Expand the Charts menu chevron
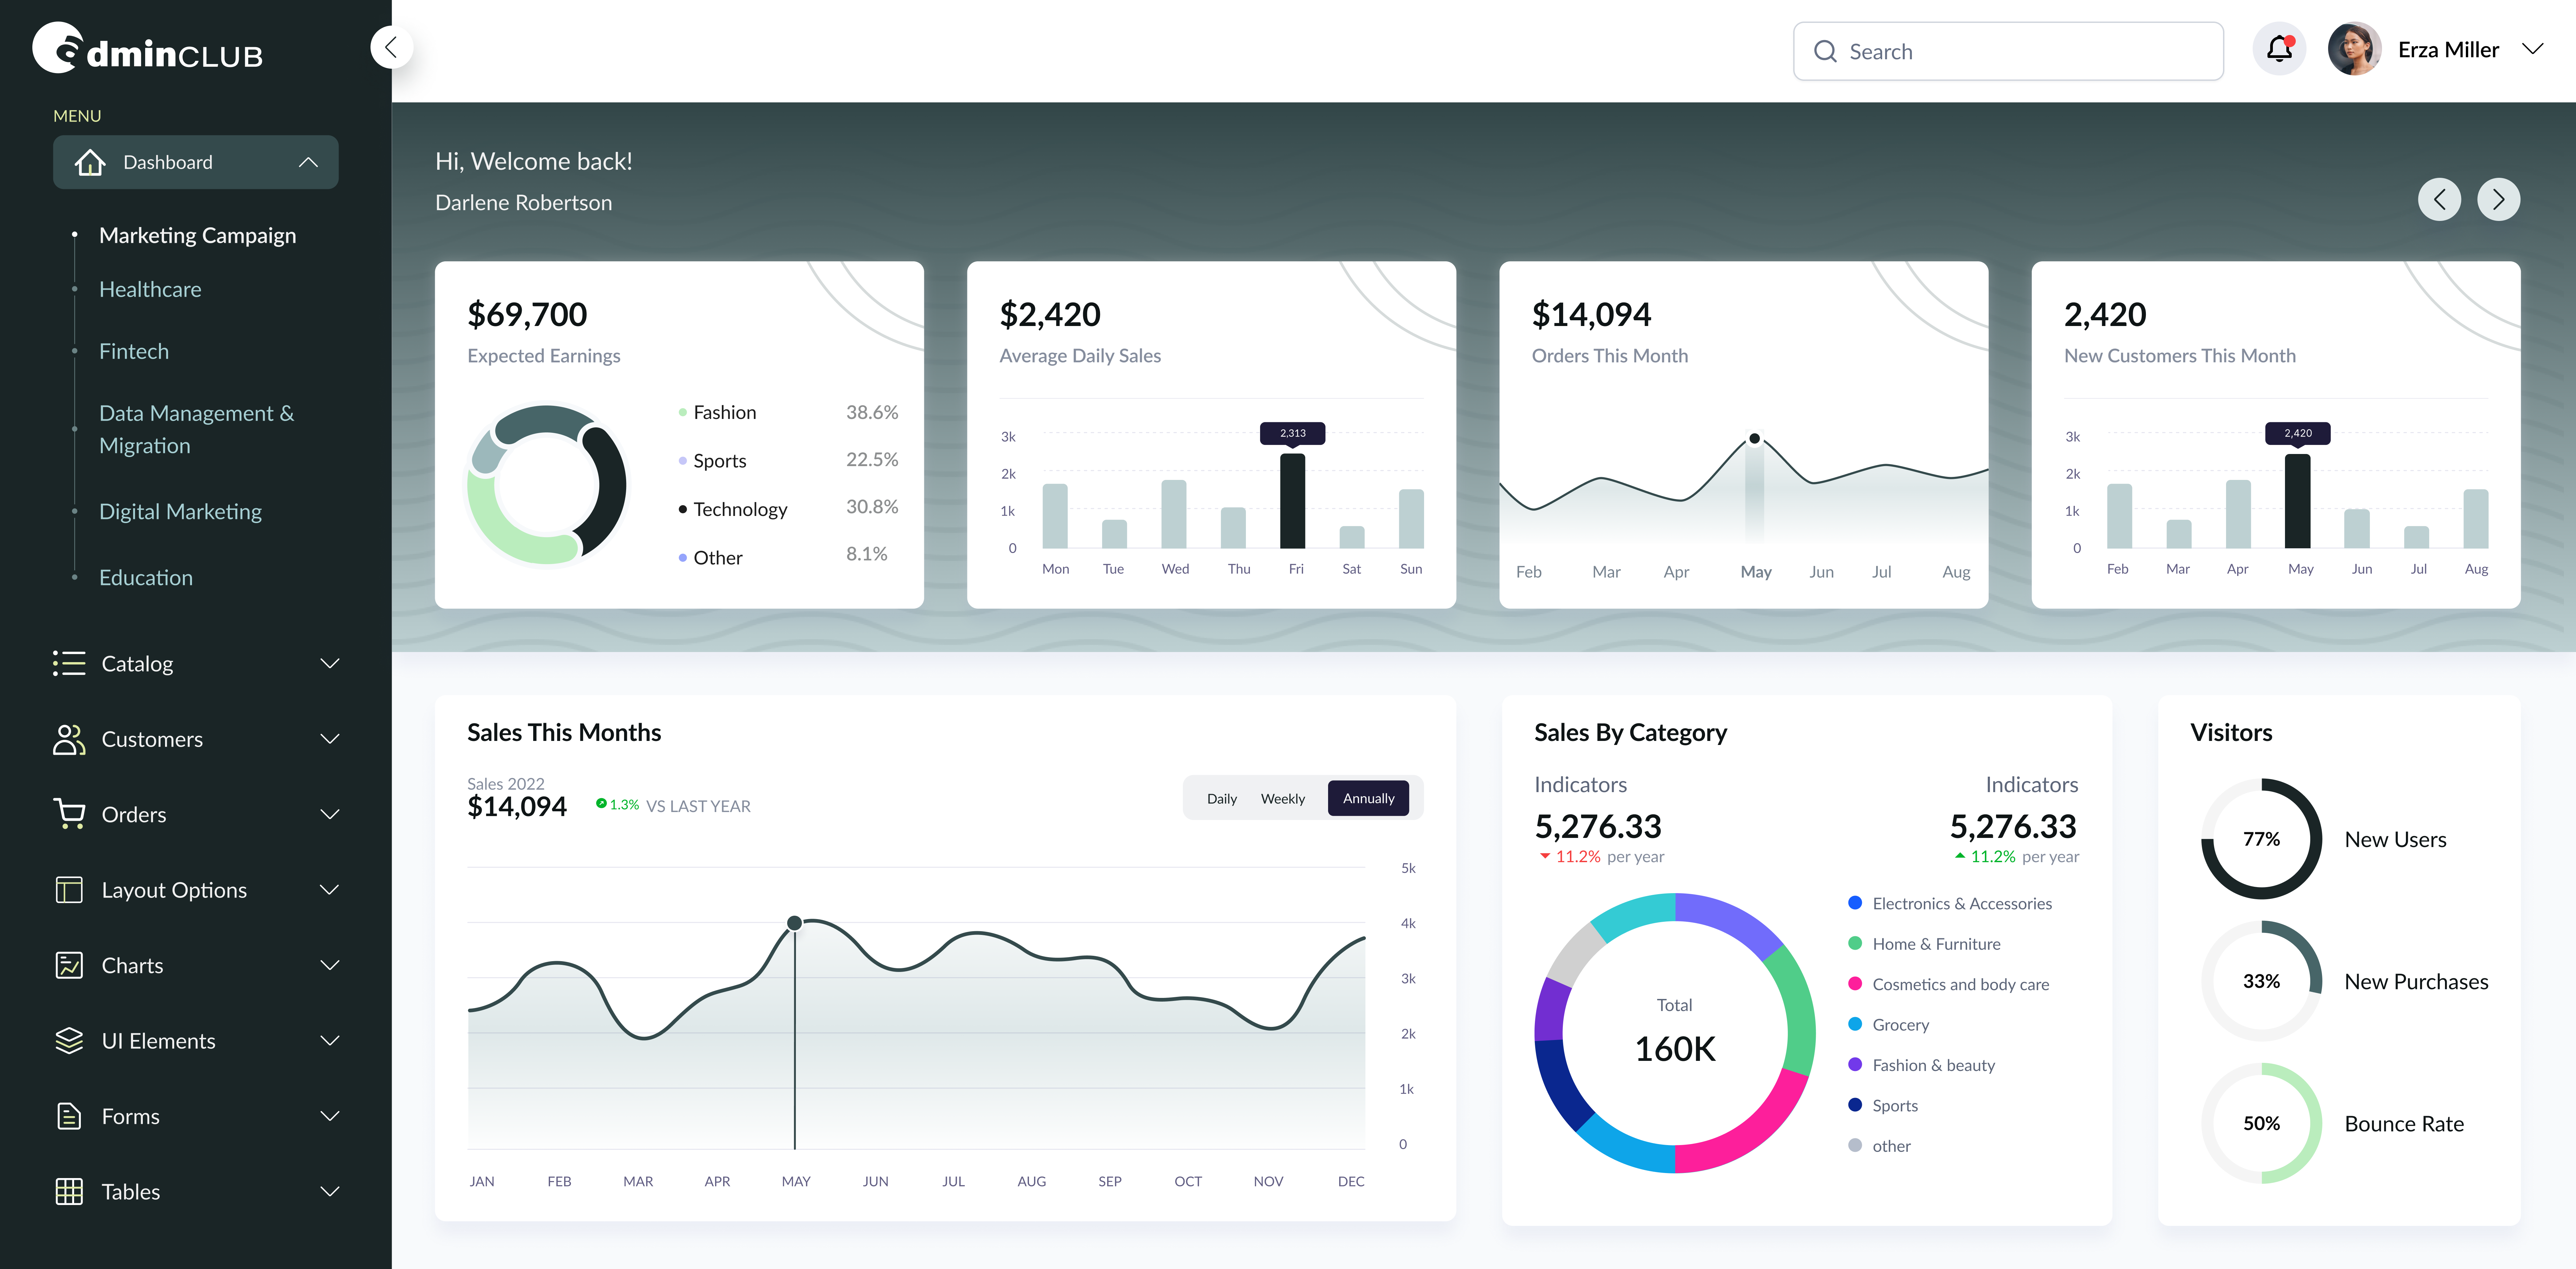 pos(330,965)
